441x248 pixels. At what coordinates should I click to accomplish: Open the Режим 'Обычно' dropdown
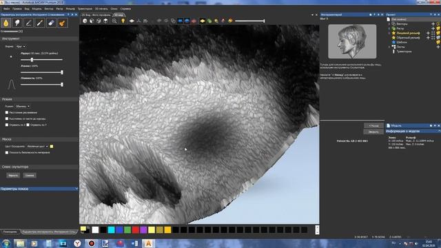point(23,106)
